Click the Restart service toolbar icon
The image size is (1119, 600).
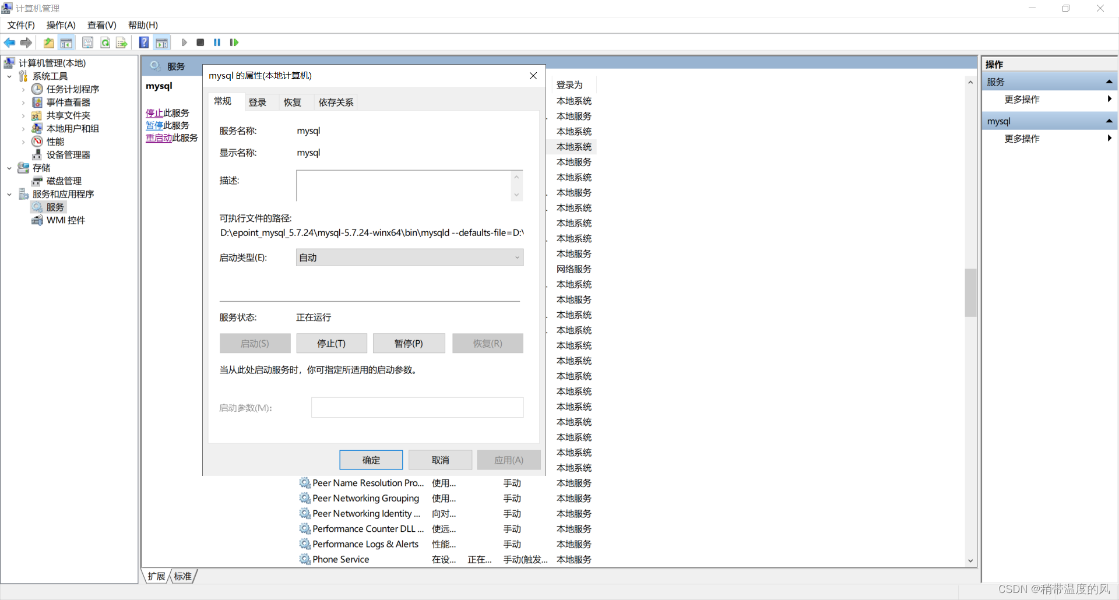234,43
